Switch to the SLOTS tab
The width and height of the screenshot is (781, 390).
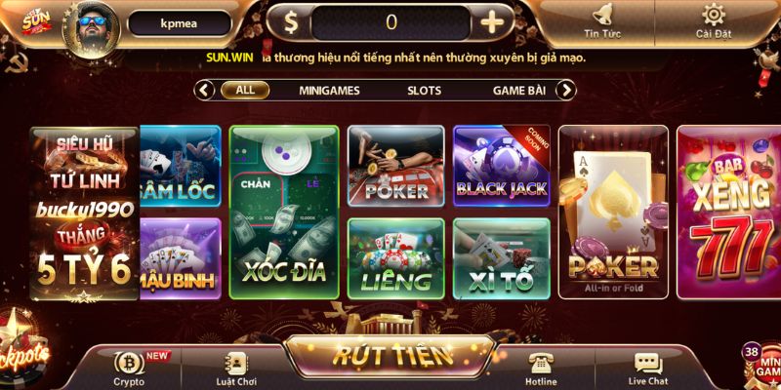[x=424, y=91]
